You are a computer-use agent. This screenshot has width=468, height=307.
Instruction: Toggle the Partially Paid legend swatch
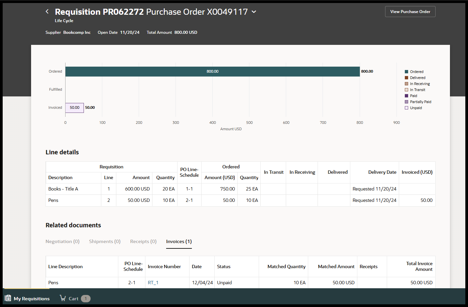[406, 102]
